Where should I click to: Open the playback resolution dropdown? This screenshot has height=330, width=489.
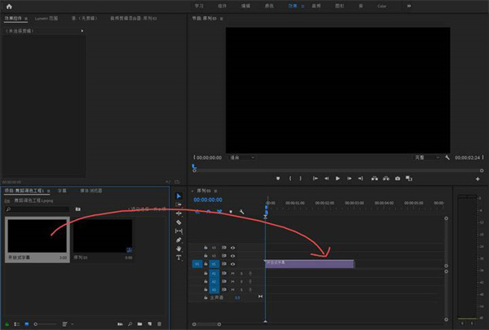[425, 157]
